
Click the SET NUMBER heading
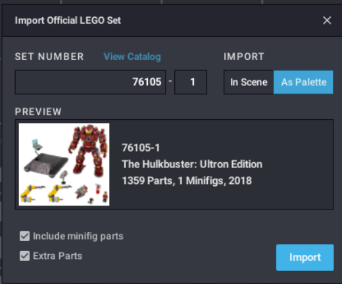point(49,57)
